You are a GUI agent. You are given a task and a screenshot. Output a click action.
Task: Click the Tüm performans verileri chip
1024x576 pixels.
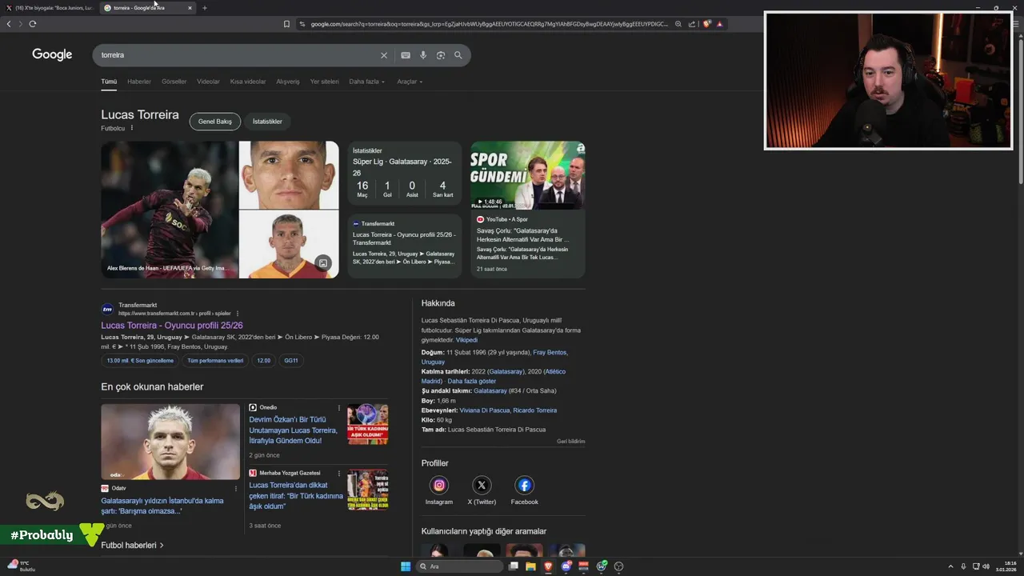(215, 361)
